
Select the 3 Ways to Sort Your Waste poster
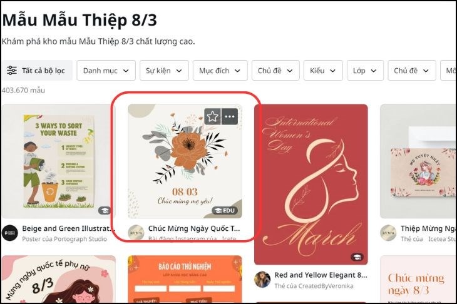[59, 161]
